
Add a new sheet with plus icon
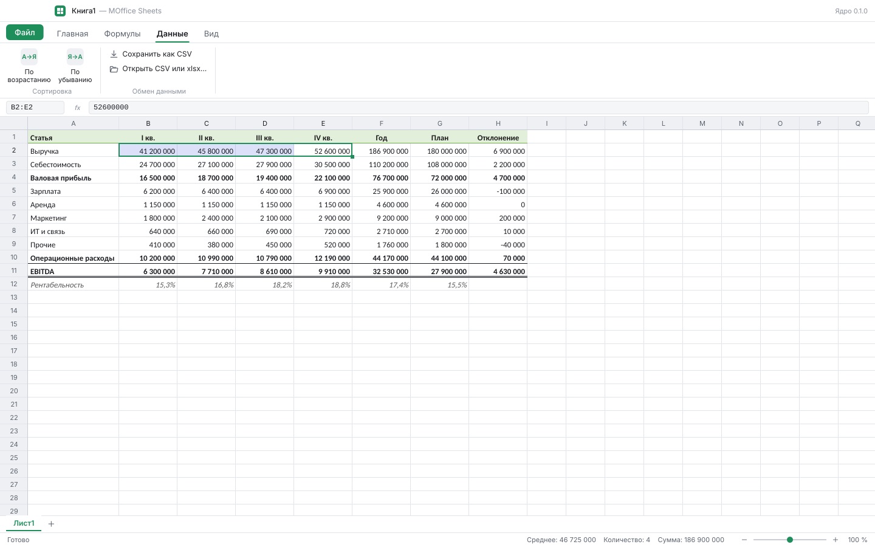(x=51, y=524)
